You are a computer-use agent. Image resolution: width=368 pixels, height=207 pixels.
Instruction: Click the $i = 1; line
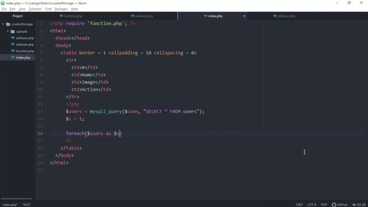(75, 119)
